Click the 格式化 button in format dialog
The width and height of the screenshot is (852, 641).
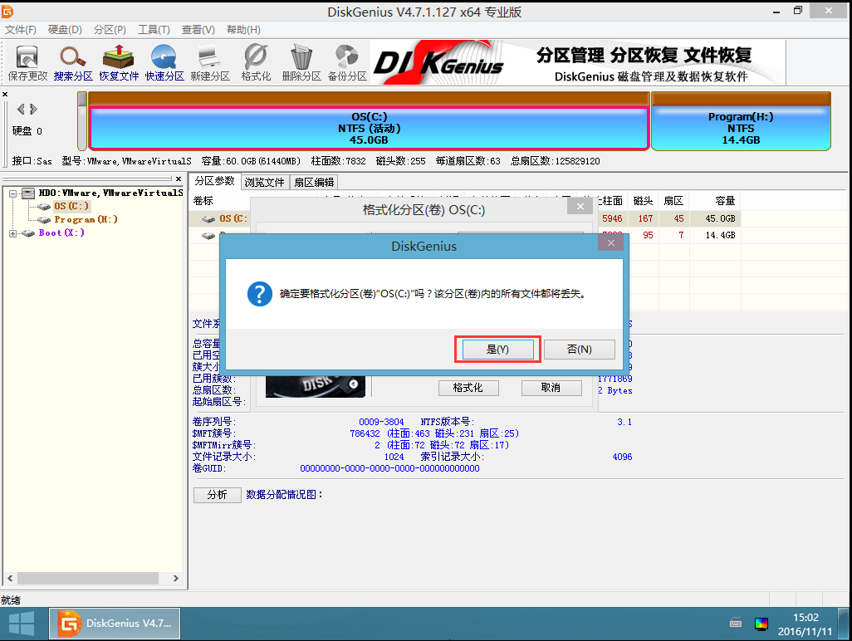468,388
